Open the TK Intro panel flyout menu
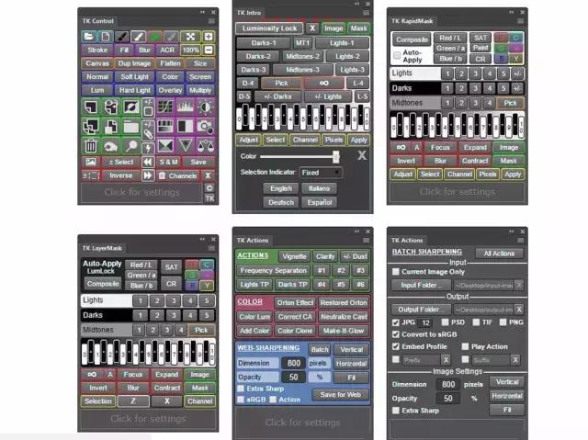This screenshot has height=440, width=588. click(x=366, y=13)
